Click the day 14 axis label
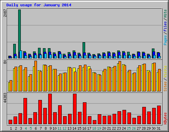 click(74, 128)
